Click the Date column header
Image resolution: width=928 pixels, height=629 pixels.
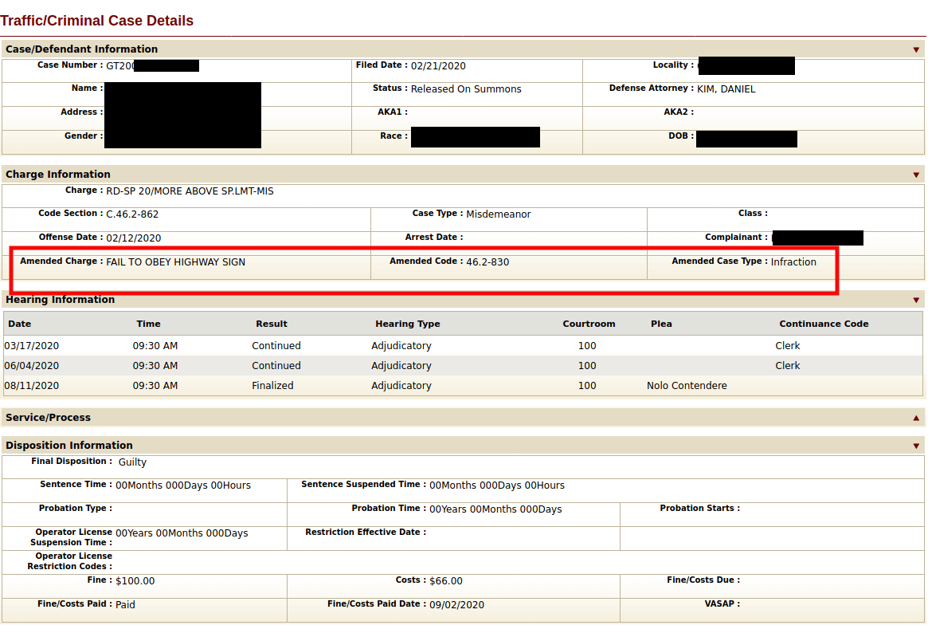point(20,324)
